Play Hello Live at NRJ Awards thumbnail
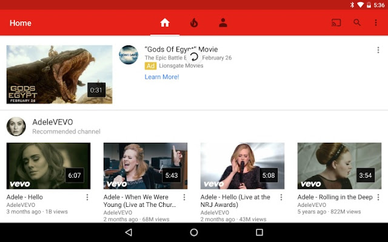The width and height of the screenshot is (388, 242). [242, 166]
